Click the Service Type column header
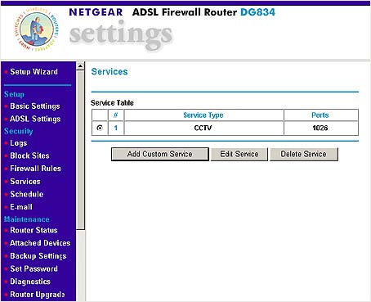 (203, 115)
